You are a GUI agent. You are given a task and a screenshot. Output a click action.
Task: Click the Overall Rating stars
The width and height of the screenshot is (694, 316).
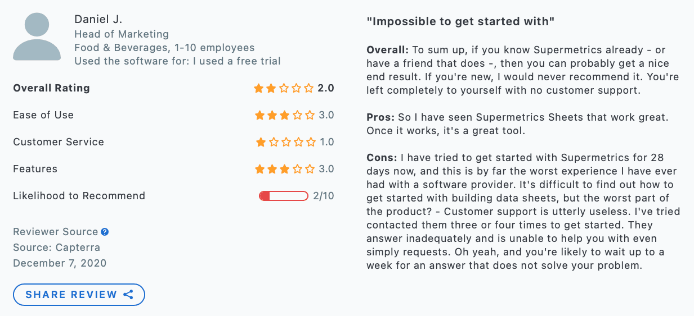pos(284,88)
